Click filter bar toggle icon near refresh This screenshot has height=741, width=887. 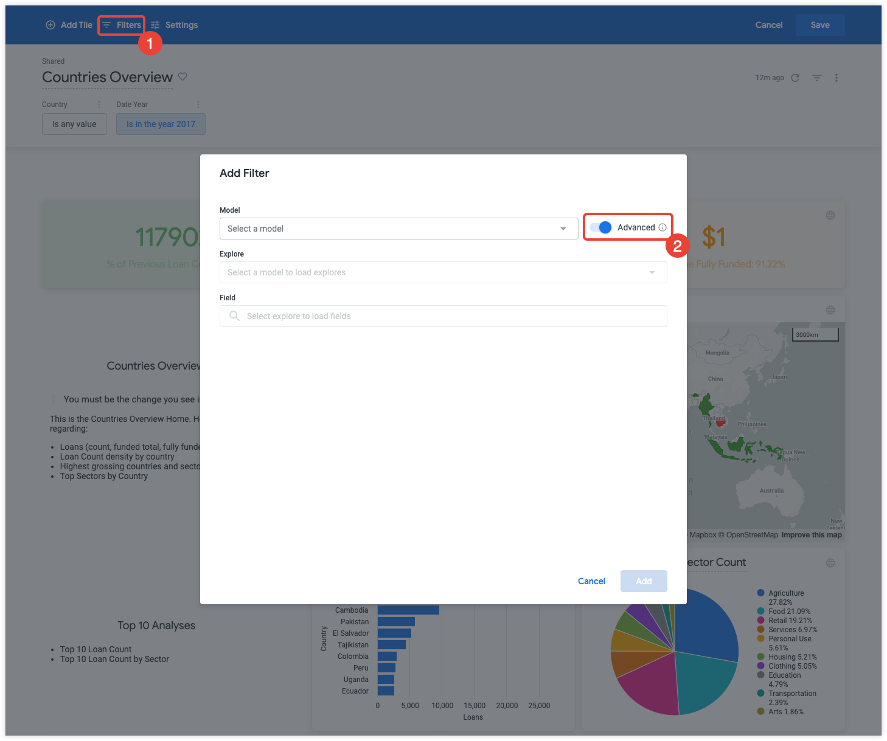[817, 78]
